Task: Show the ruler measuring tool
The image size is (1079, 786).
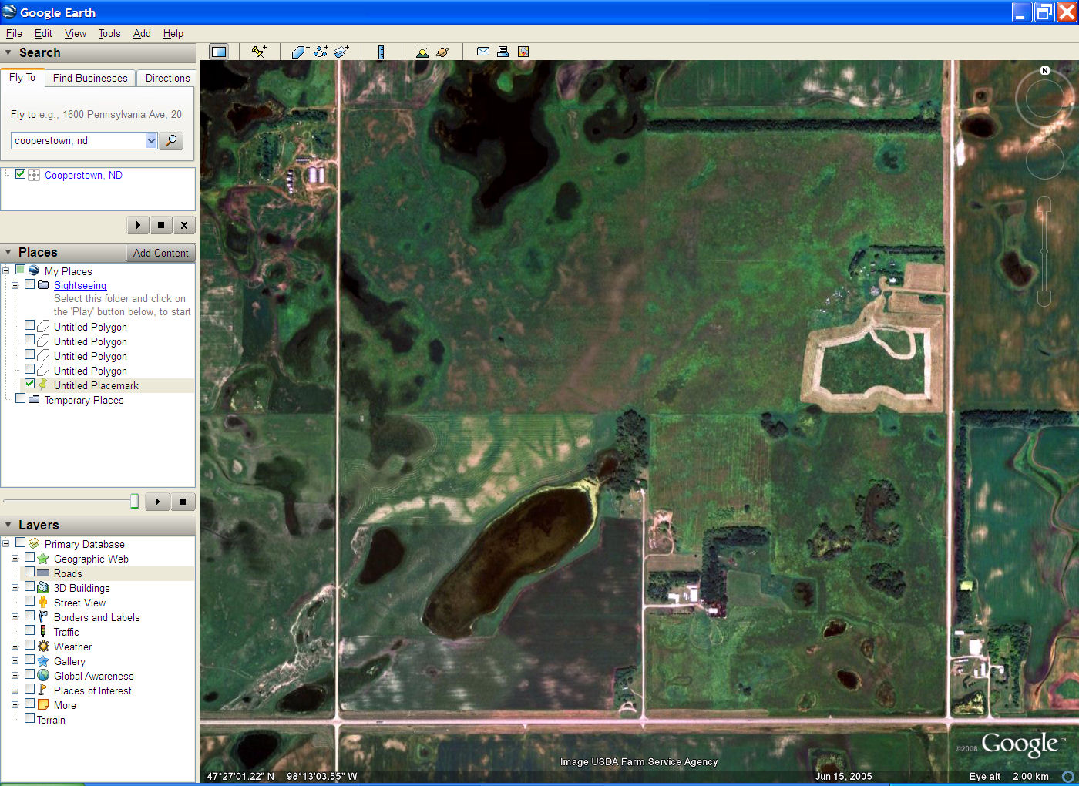Action: click(381, 52)
